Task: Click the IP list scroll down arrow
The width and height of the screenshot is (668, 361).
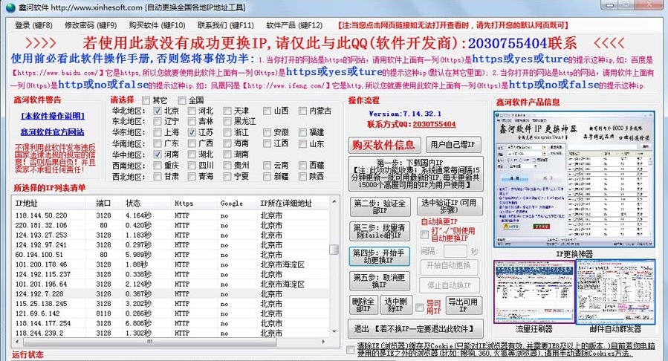Action: pyautogui.click(x=334, y=332)
